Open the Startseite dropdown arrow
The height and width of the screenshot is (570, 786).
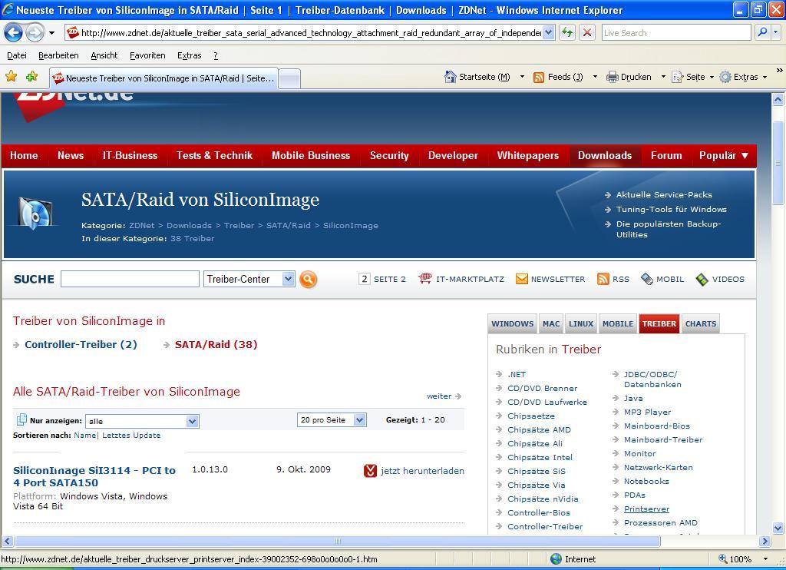point(522,77)
